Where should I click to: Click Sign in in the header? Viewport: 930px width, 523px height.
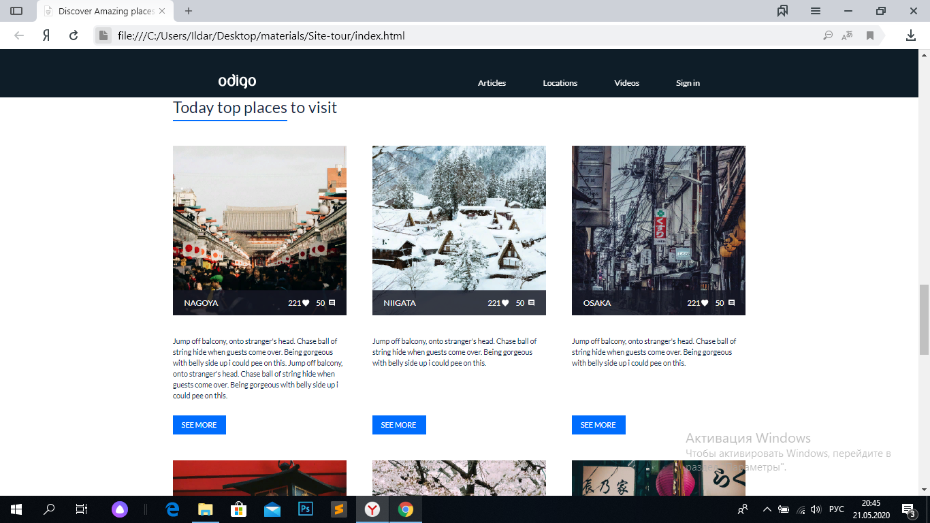click(x=688, y=83)
